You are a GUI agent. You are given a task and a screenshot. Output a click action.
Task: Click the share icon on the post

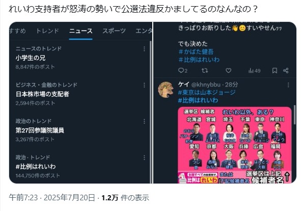coord(286,70)
